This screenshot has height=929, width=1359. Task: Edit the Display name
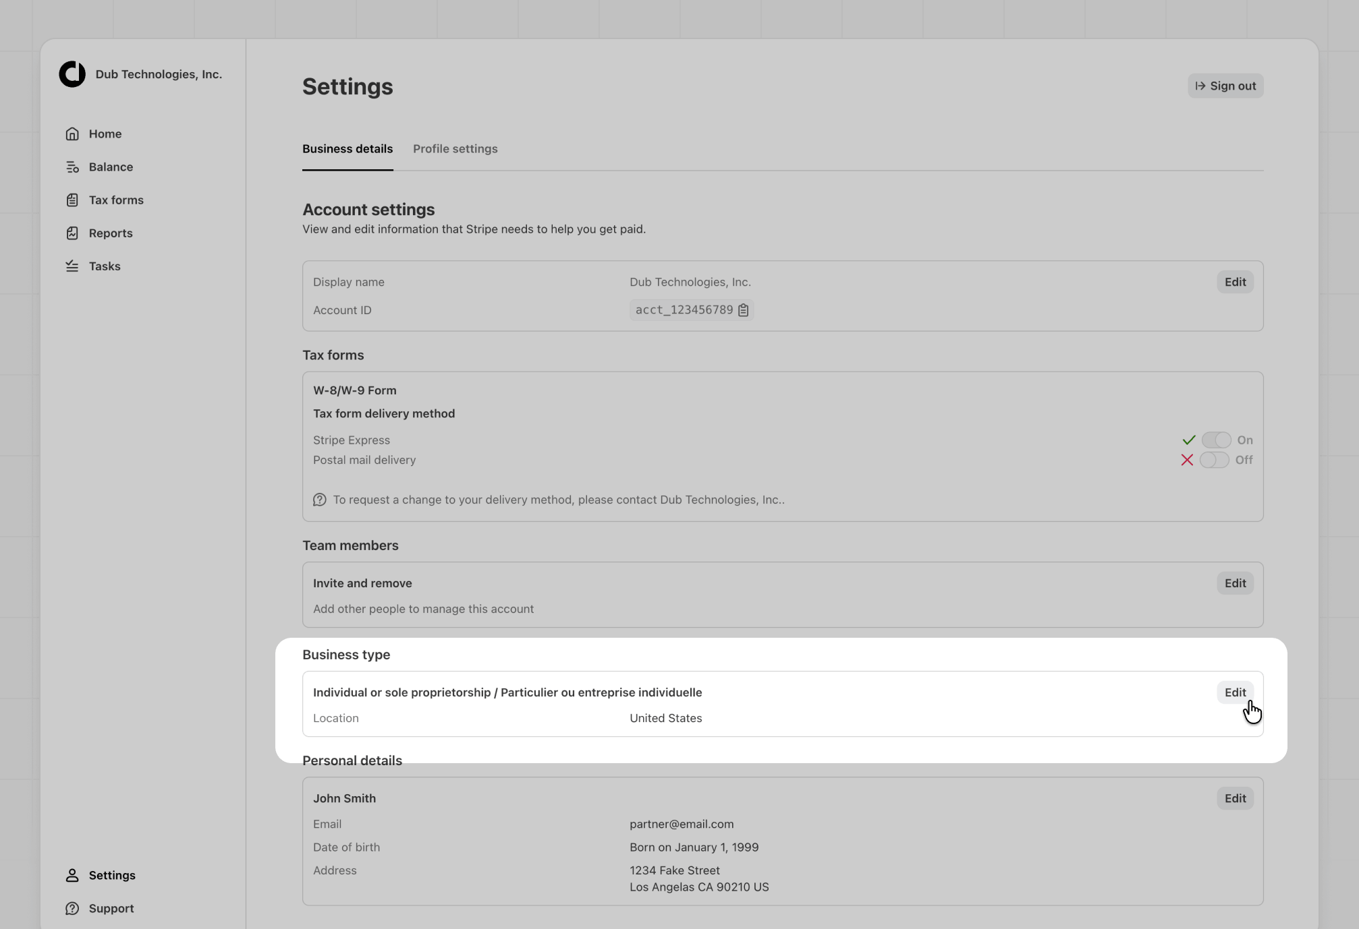tap(1235, 282)
